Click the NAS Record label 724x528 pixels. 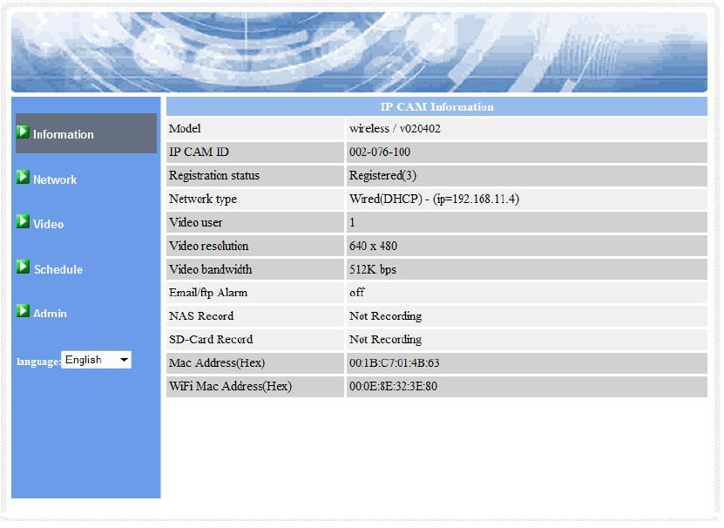click(x=201, y=316)
